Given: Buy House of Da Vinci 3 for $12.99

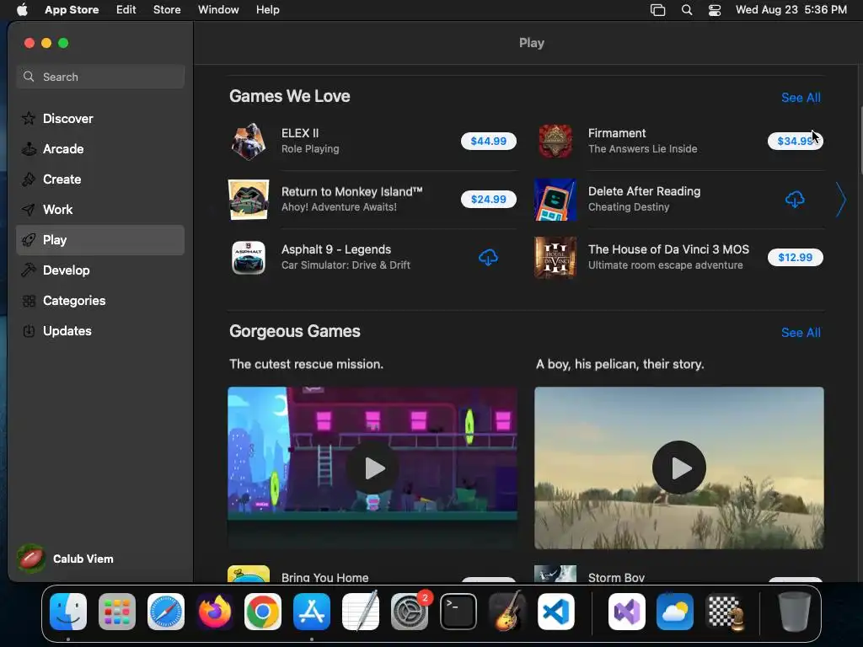Looking at the screenshot, I should [x=796, y=257].
